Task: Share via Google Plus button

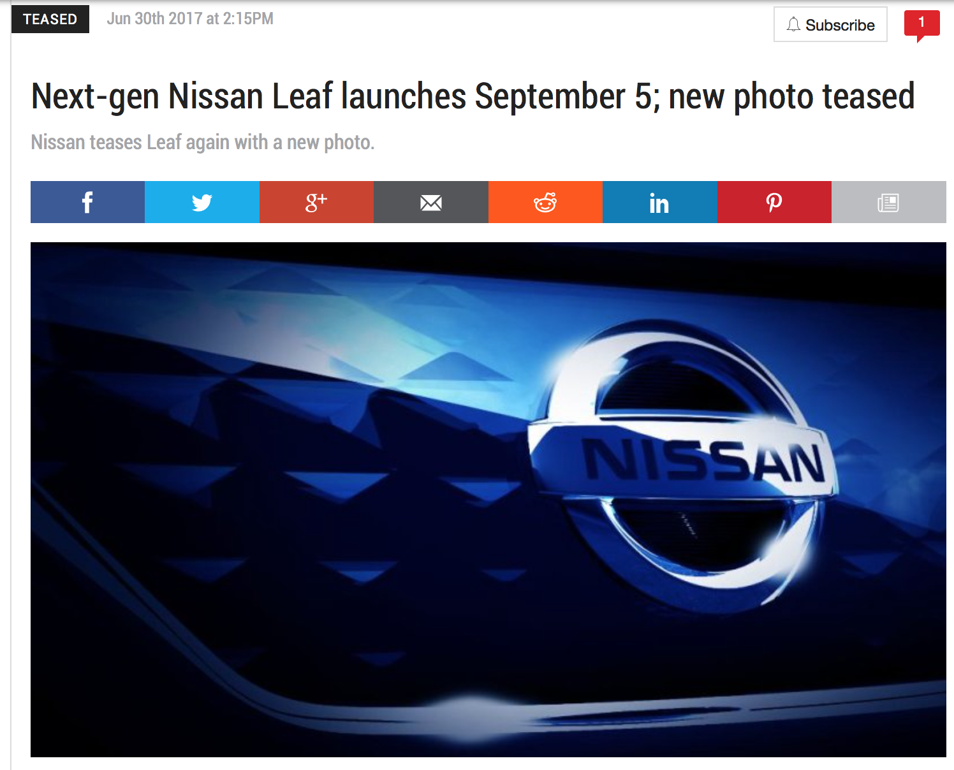Action: click(316, 202)
